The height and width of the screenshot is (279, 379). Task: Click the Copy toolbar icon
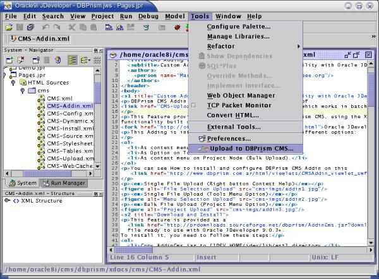click(x=83, y=27)
